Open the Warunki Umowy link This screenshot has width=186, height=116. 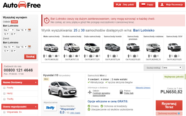(143, 88)
